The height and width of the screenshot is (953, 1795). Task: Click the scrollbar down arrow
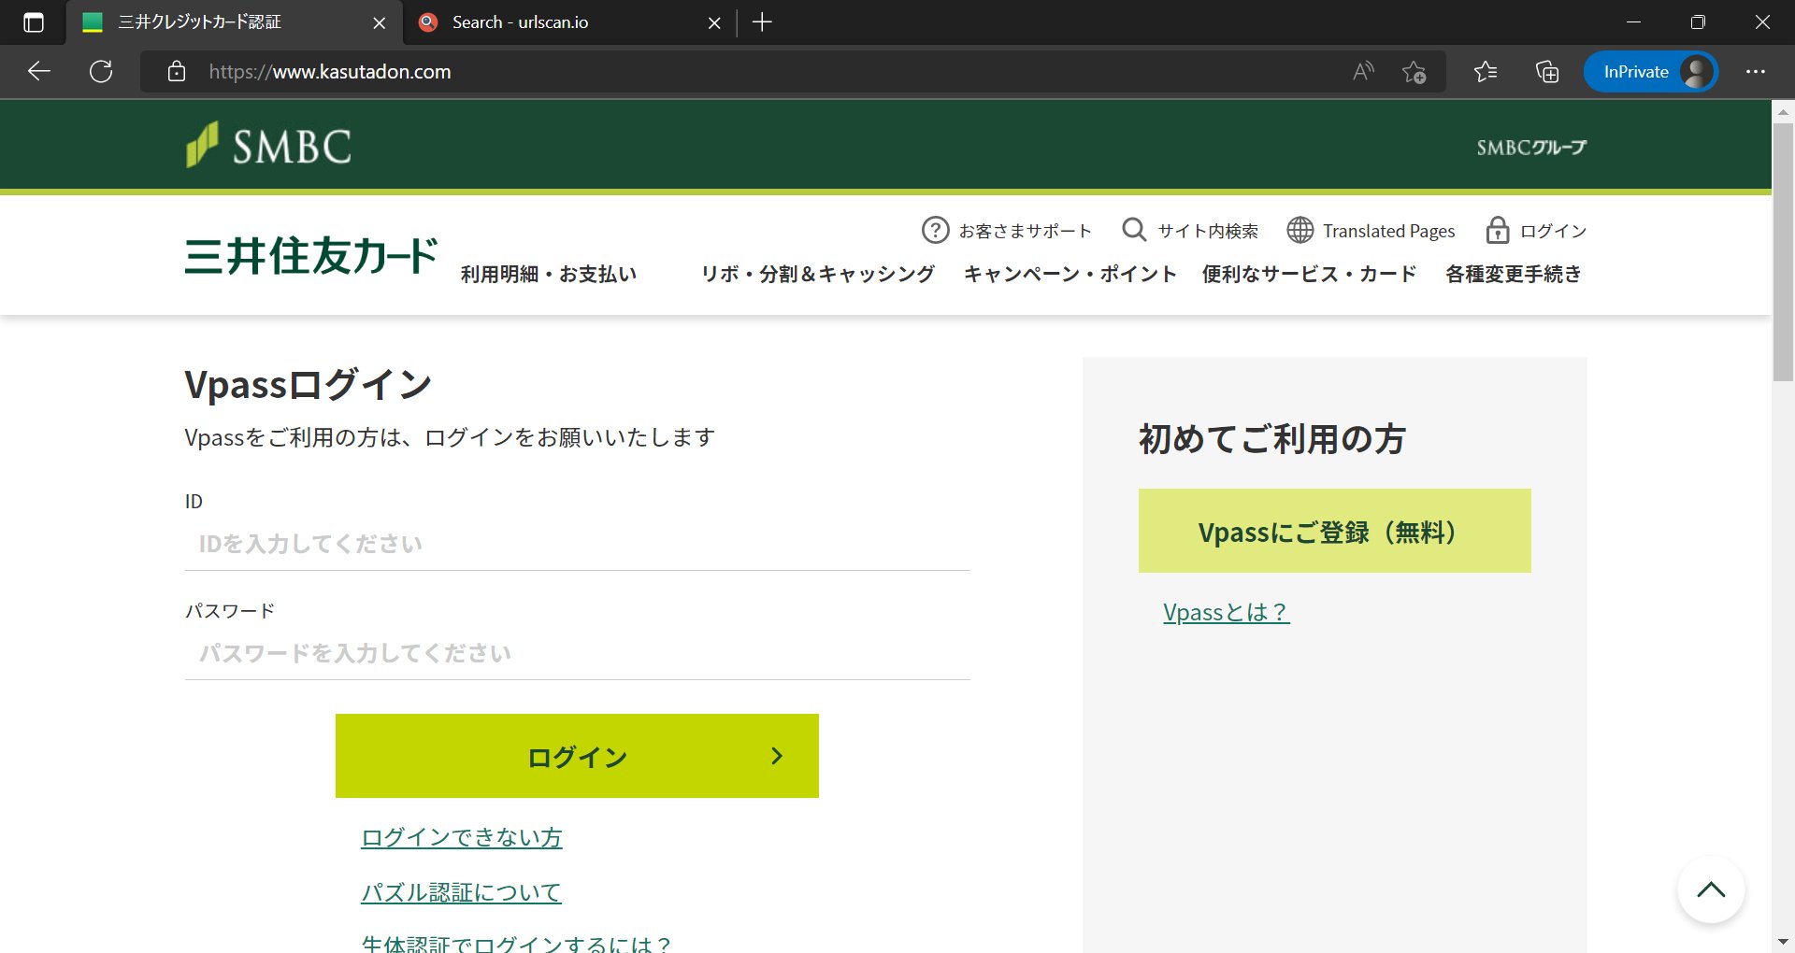1784,942
